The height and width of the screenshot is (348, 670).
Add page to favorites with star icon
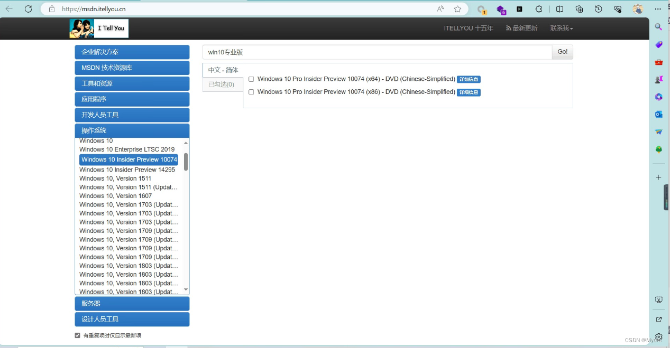click(x=457, y=9)
